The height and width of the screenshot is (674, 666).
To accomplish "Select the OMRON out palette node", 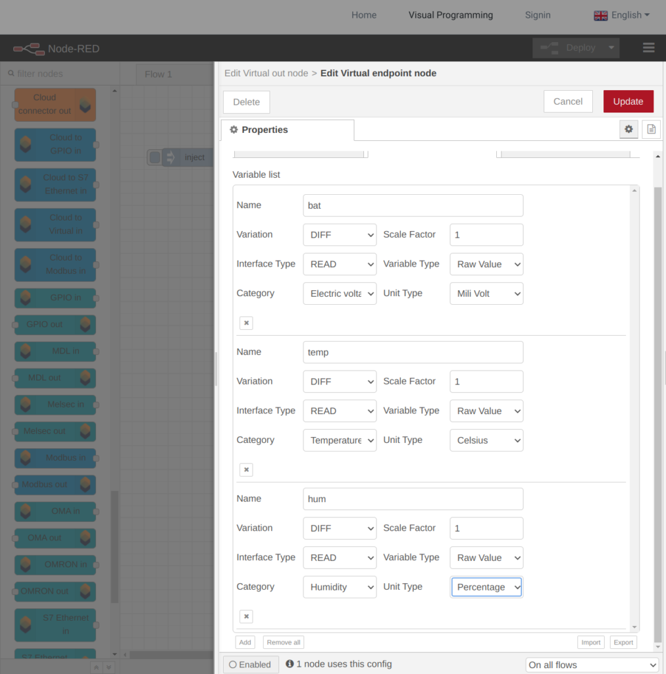I will (55, 592).
